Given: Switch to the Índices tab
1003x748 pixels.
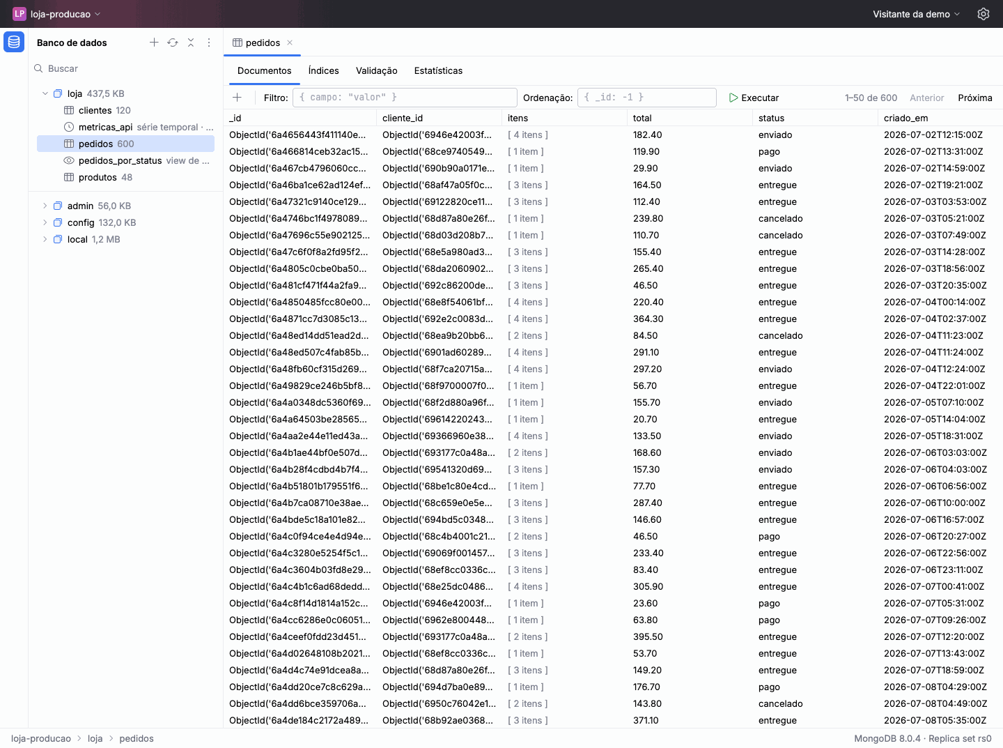Looking at the screenshot, I should click(324, 70).
